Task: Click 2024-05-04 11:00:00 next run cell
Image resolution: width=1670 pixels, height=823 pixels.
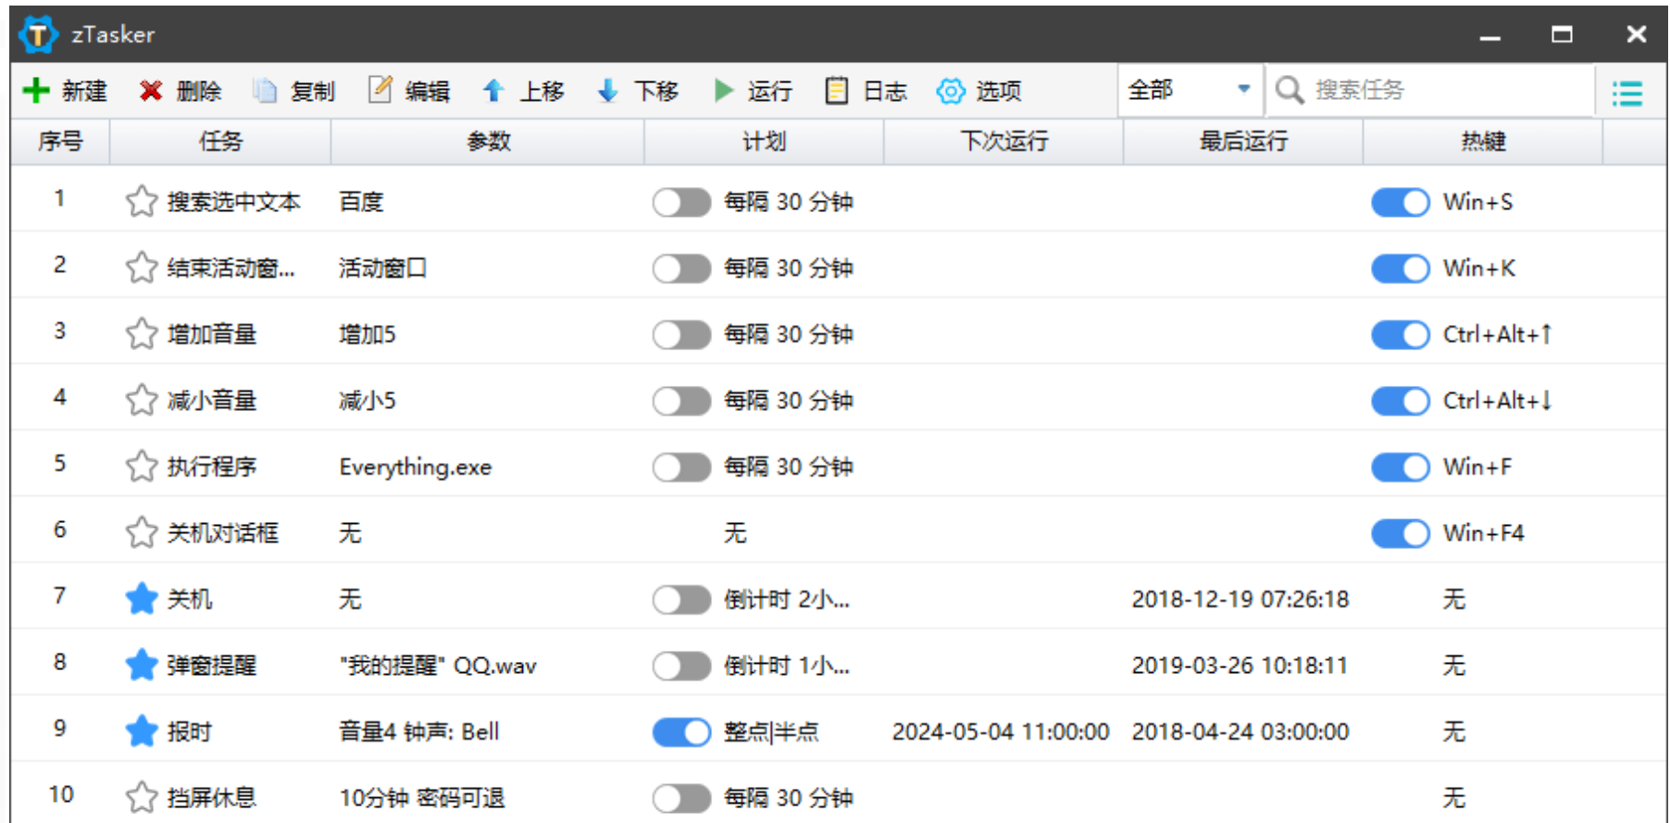Action: coord(1001,732)
